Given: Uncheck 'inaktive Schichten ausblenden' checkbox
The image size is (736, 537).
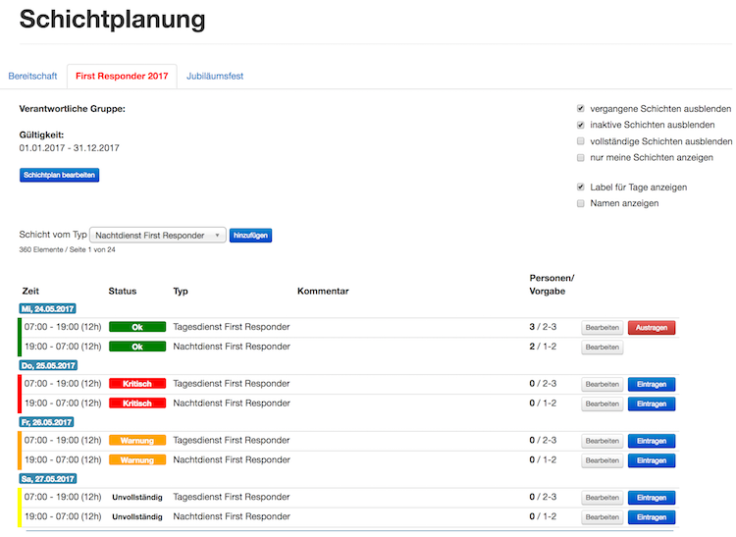Looking at the screenshot, I should pyautogui.click(x=581, y=125).
